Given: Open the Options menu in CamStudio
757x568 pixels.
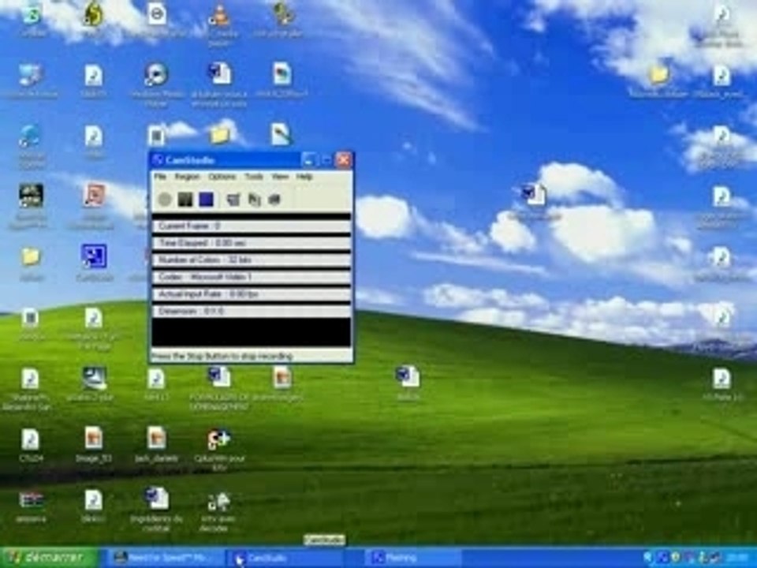Looking at the screenshot, I should pos(222,177).
